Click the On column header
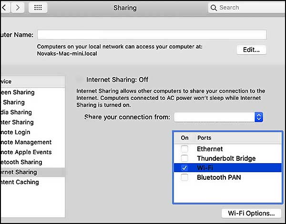Viewport: 286px width, 224px height. pos(184,138)
